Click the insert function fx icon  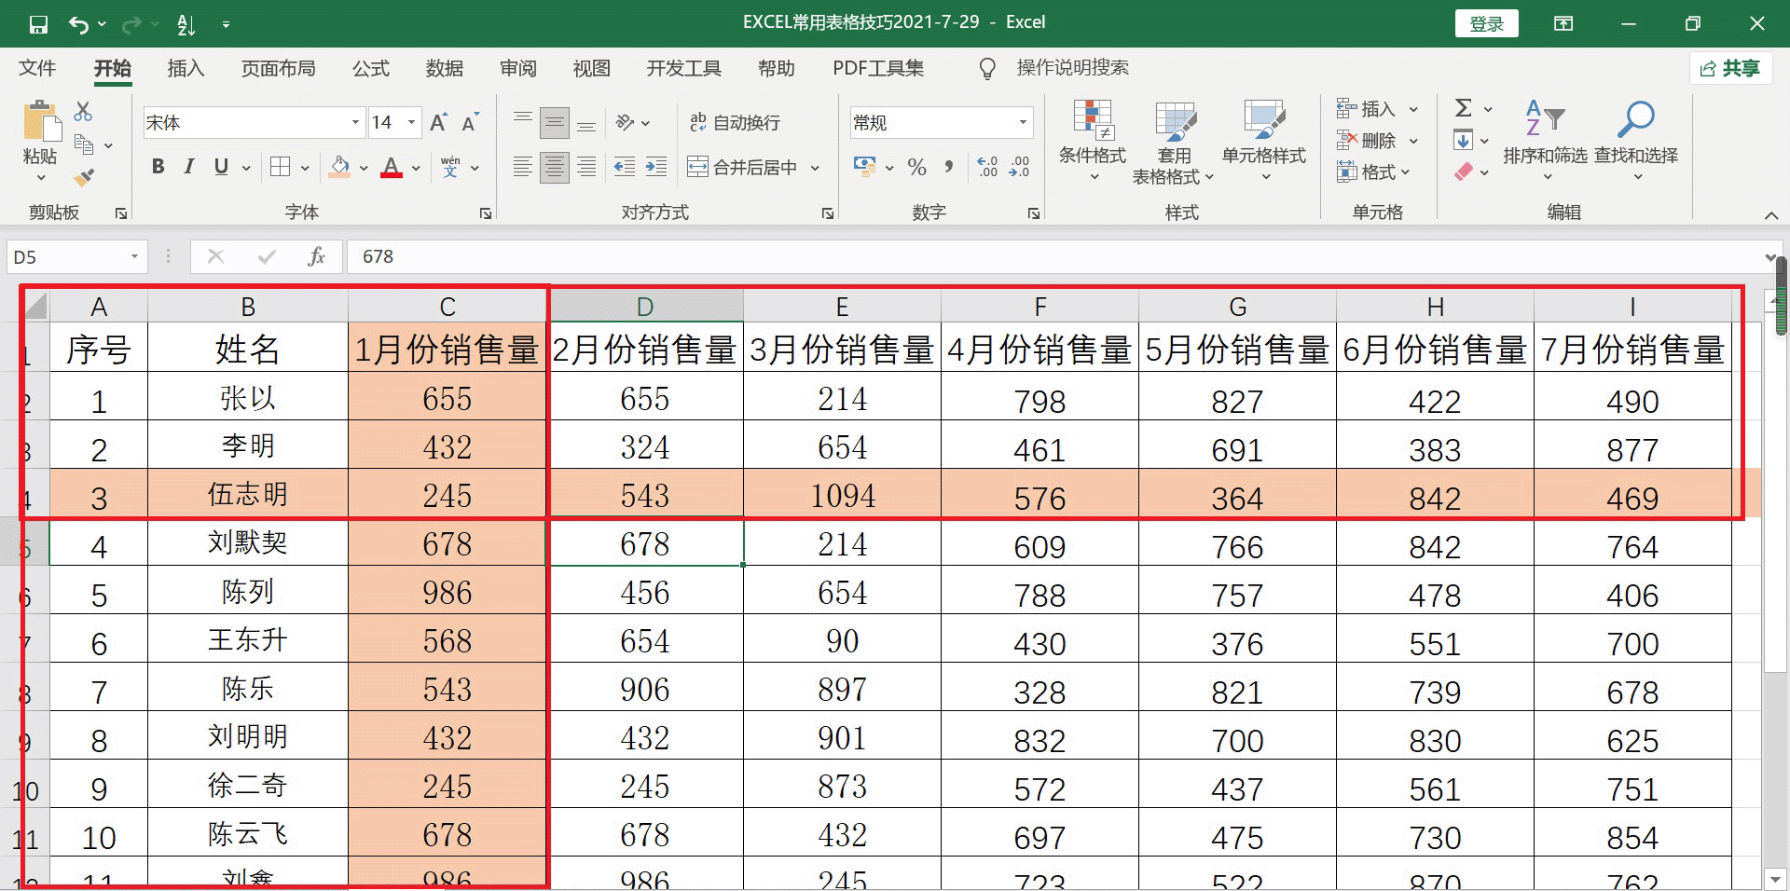[316, 256]
